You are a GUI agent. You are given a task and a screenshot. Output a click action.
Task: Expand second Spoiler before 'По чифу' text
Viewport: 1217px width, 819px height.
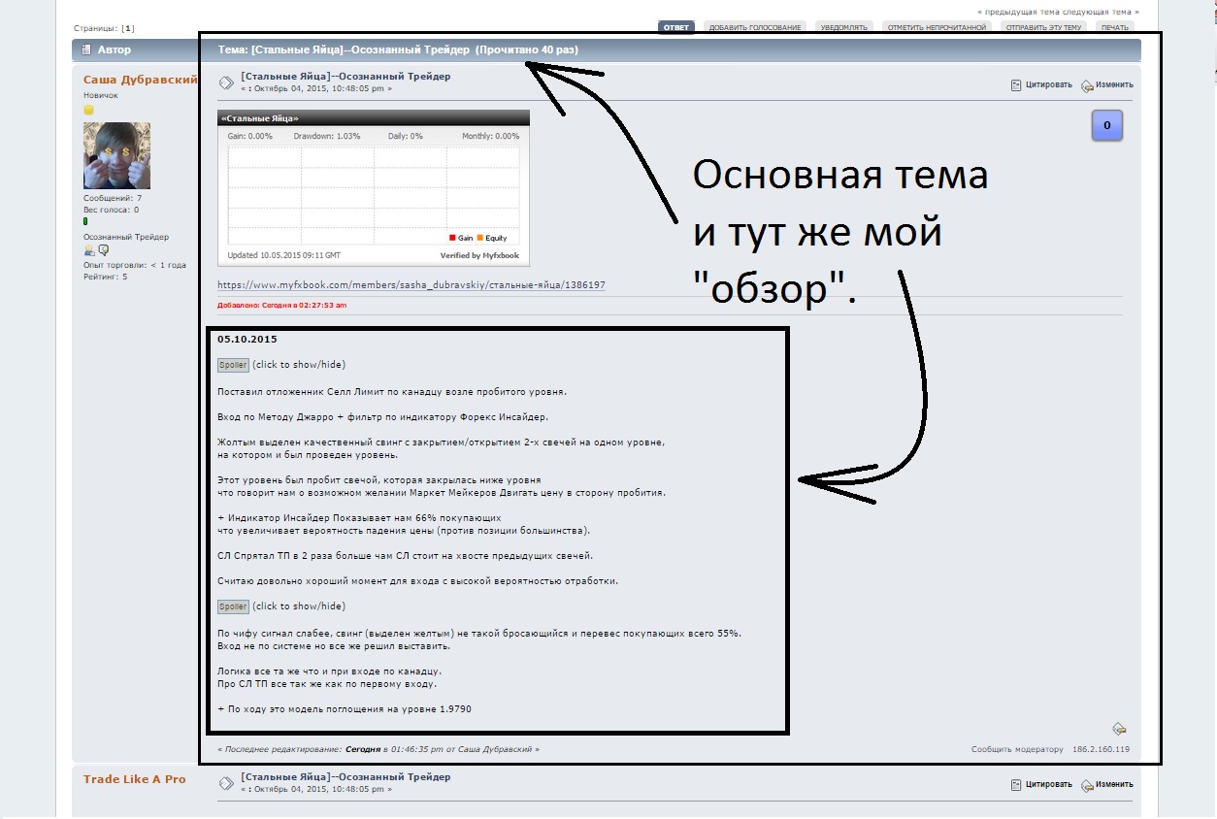click(x=233, y=606)
